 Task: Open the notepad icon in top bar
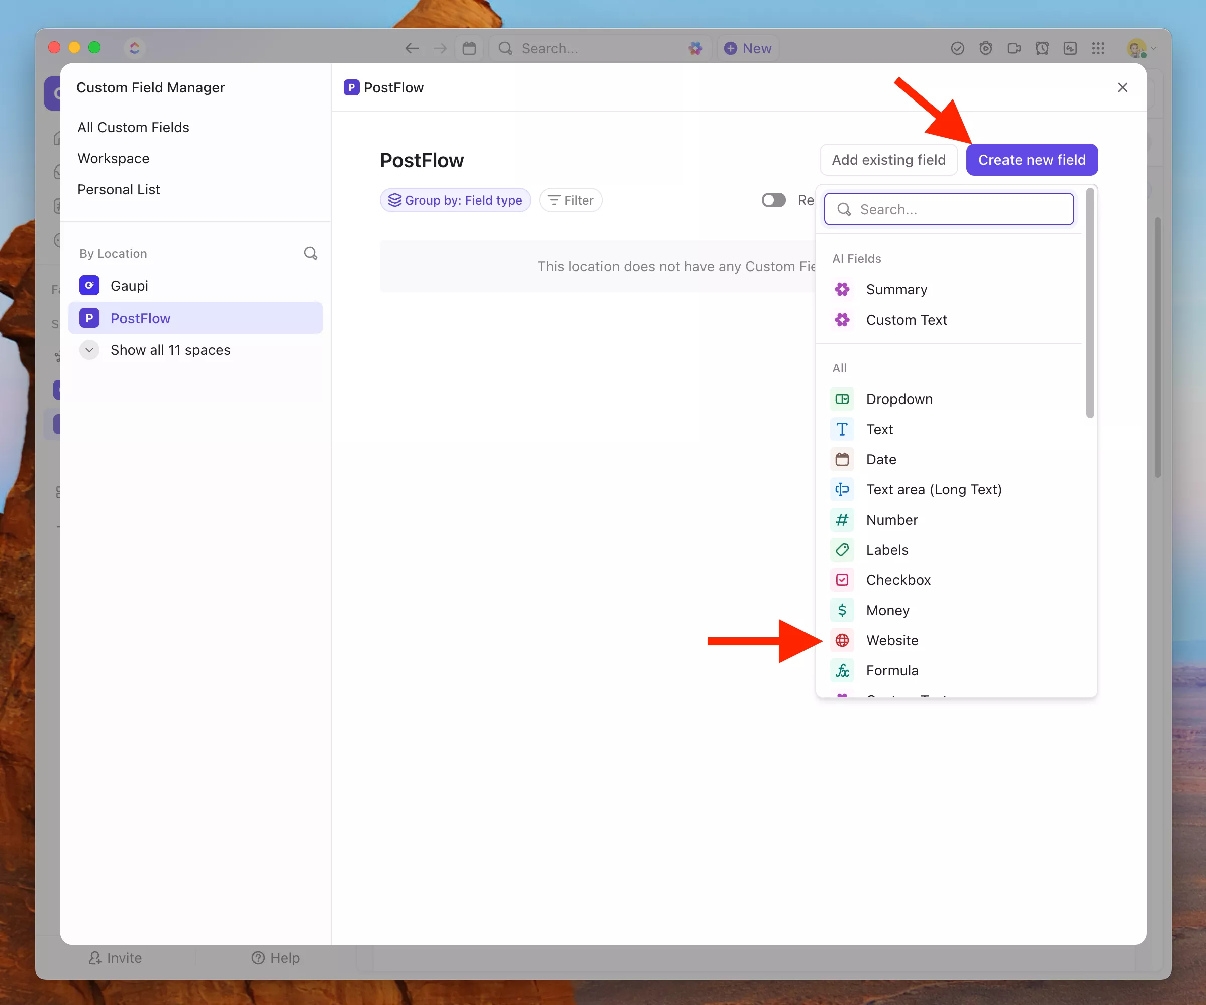1070,48
